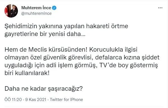
Task: Click the line 'biri kullanılarak!'
Action: [x=27, y=73]
